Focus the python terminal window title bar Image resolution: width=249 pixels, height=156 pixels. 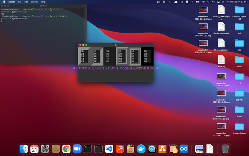(x=43, y=6)
